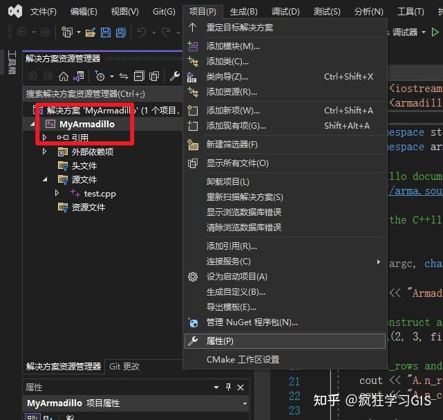Choose 属性(P) in the project menu

tap(285, 341)
